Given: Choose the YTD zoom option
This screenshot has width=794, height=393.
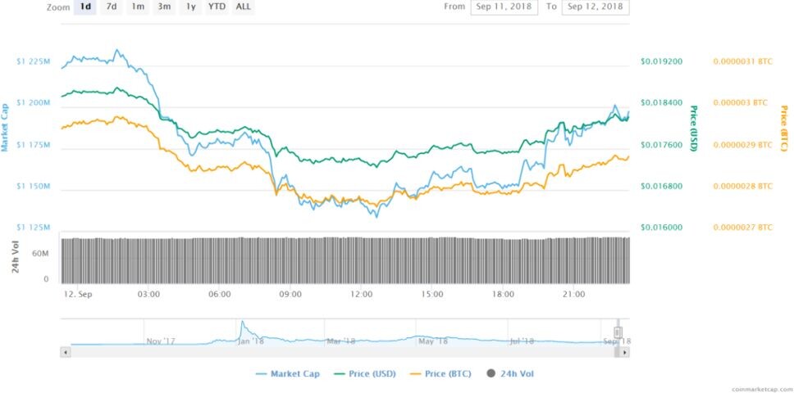Looking at the screenshot, I should pyautogui.click(x=217, y=7).
